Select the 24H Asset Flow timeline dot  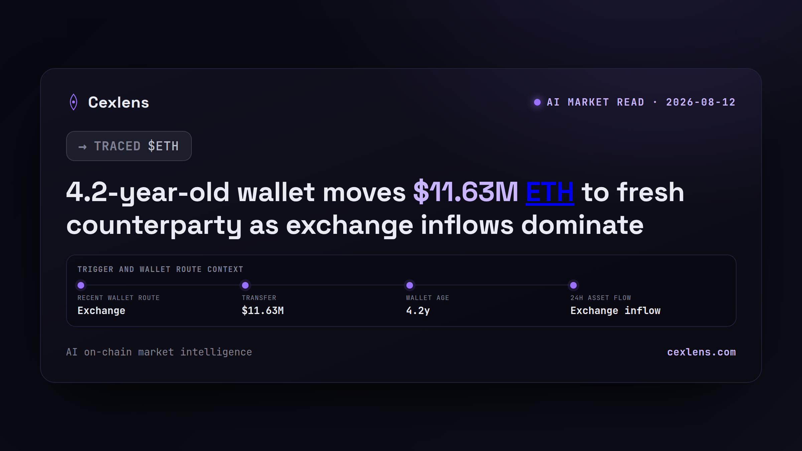pos(573,285)
